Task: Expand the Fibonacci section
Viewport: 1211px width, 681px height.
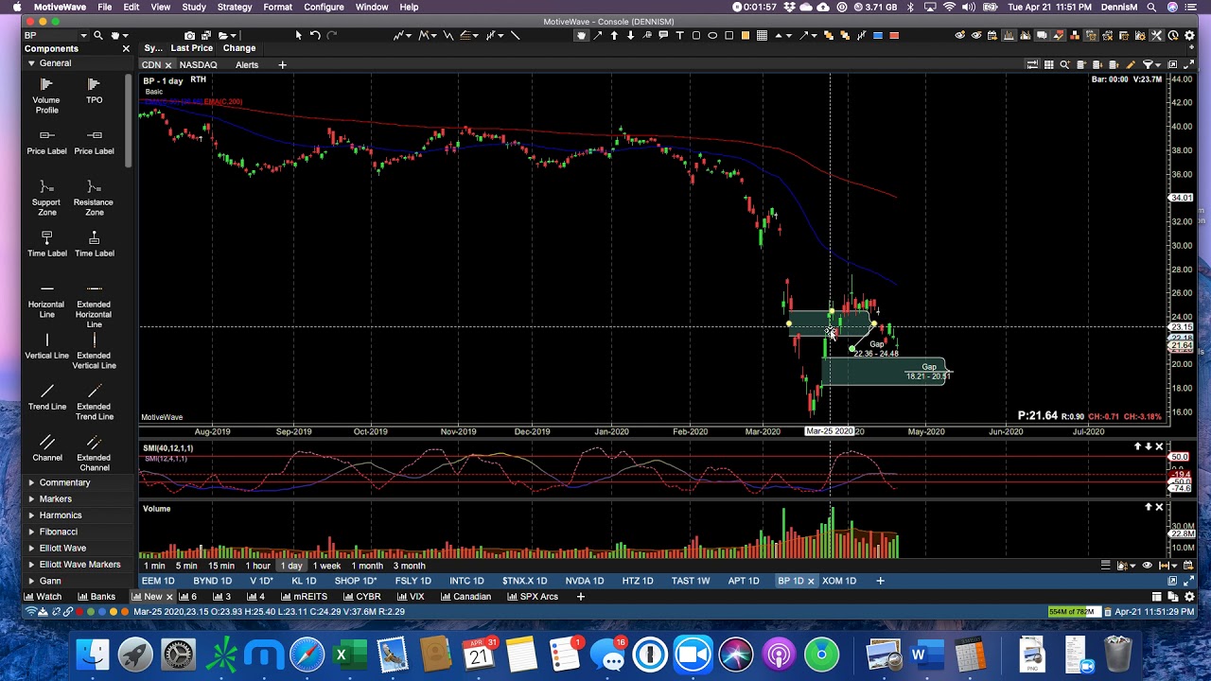Action: 31,532
